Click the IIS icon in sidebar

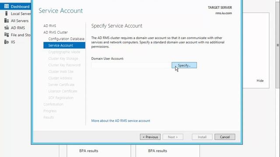(x=7, y=42)
